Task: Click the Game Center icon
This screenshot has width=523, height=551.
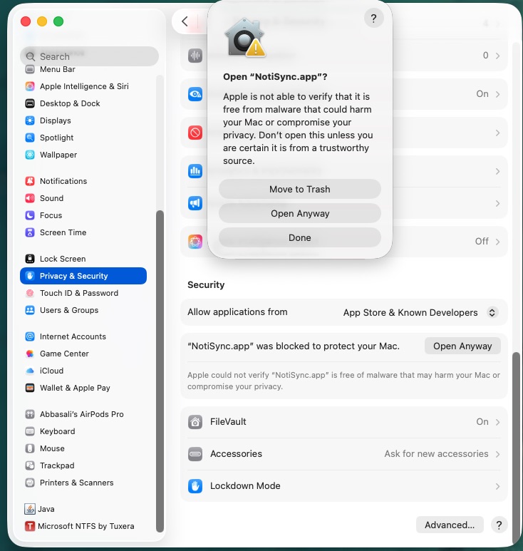Action: 30,354
